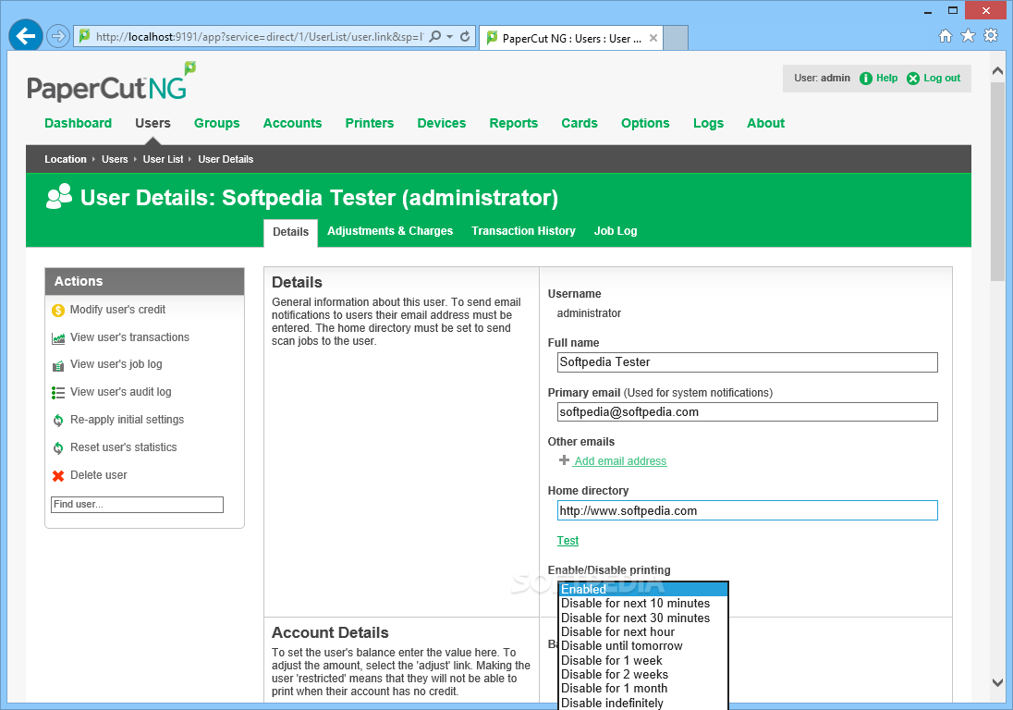Open the Dashboard menu
The width and height of the screenshot is (1013, 710).
79,123
